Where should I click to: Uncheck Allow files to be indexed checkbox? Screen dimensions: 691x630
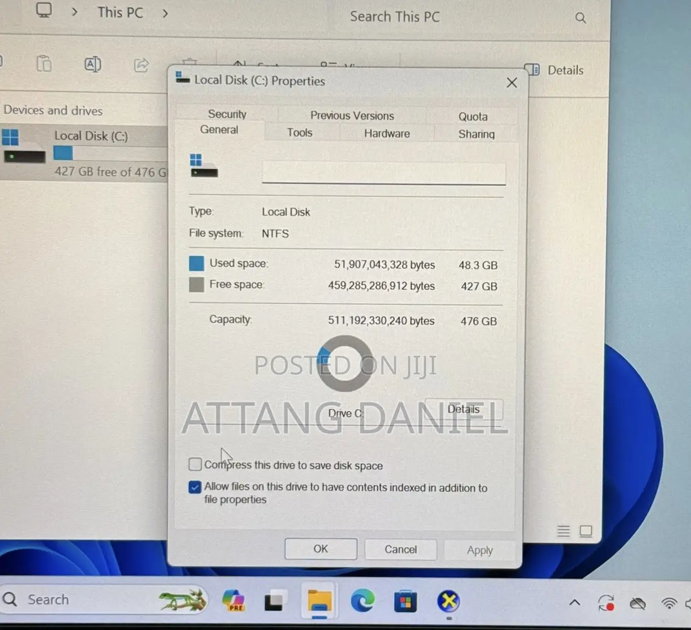tap(195, 487)
